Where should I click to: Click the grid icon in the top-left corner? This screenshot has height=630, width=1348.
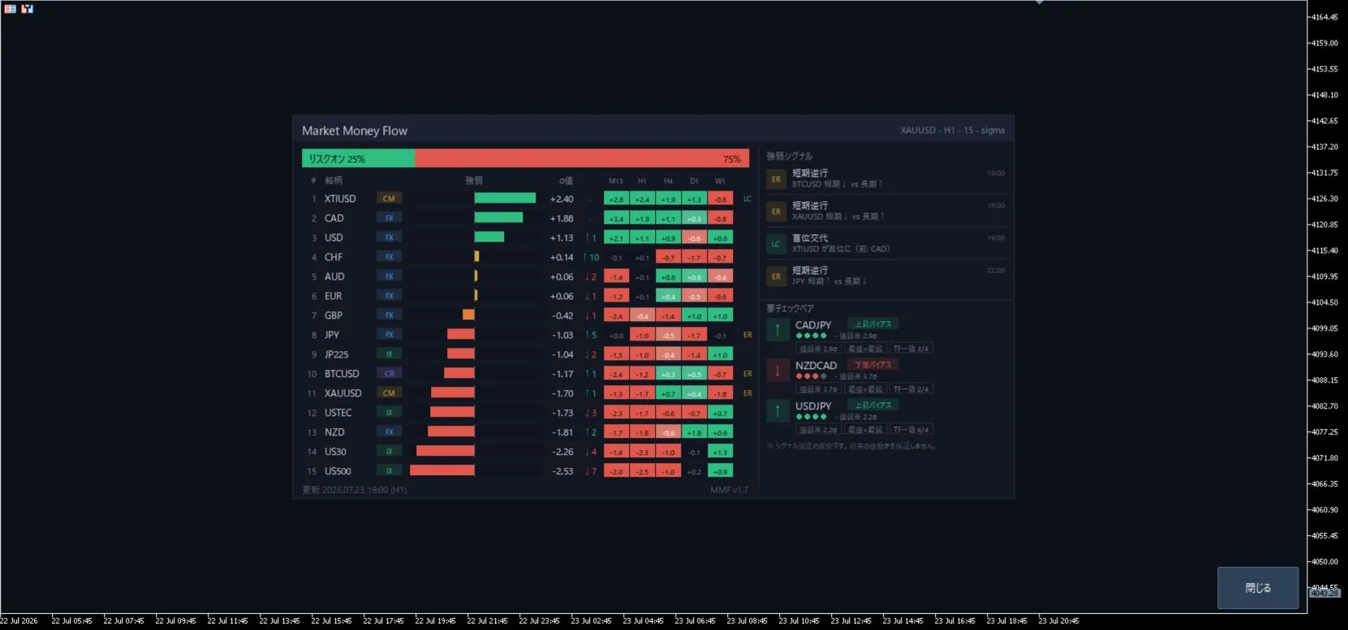point(10,9)
